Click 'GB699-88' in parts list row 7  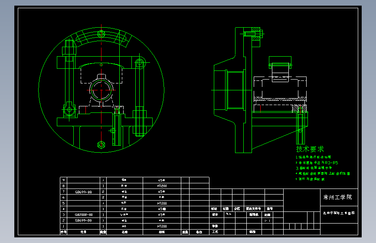(83, 192)
